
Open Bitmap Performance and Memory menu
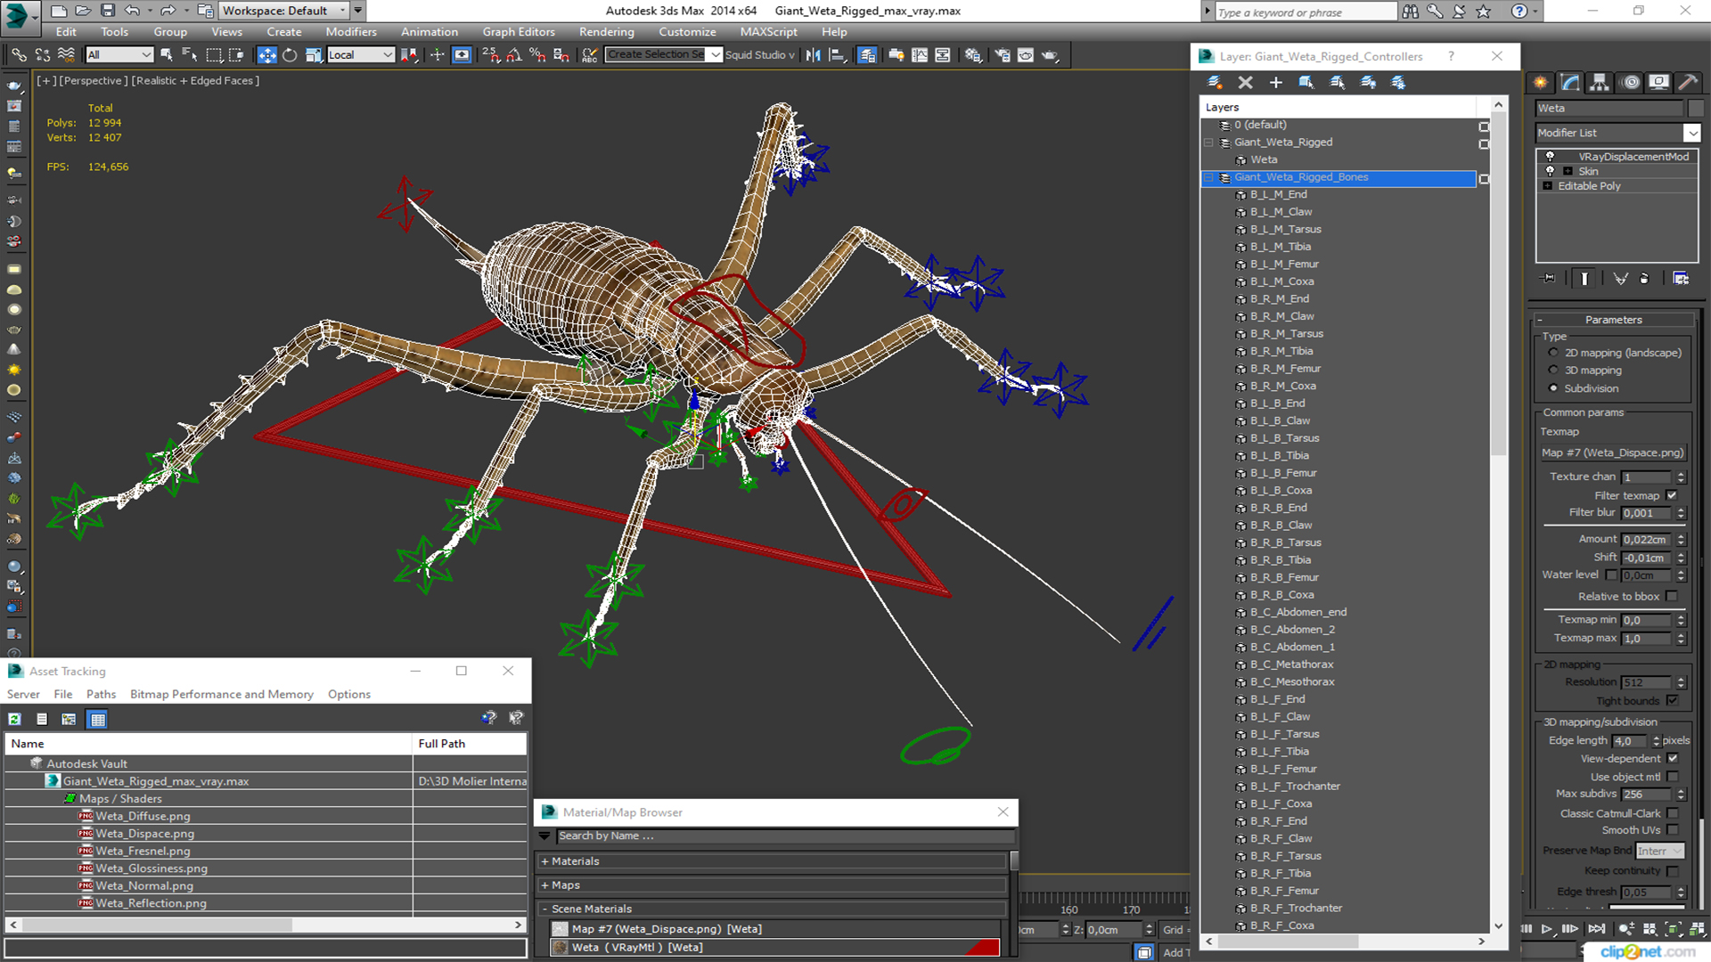pos(221,694)
